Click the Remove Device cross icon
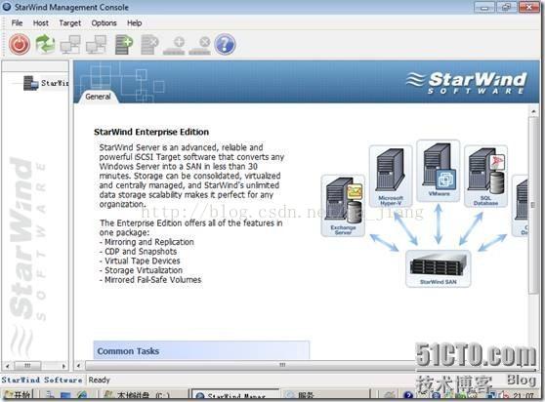This screenshot has width=545, height=402. [200, 46]
